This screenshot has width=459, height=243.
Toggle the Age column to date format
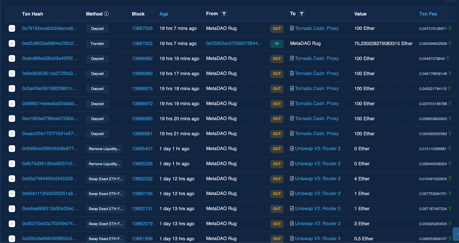coord(164,14)
